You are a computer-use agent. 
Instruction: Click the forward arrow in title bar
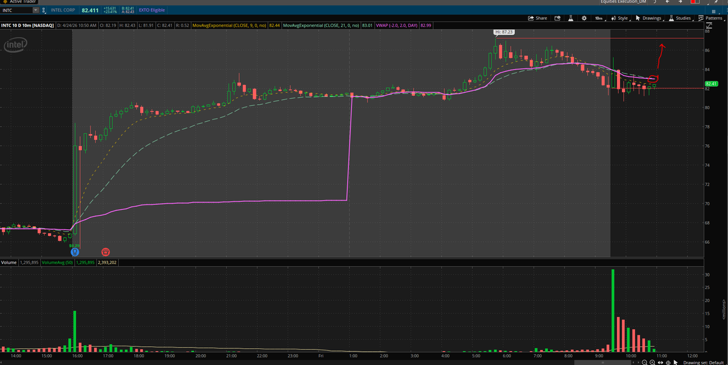[x=681, y=2]
